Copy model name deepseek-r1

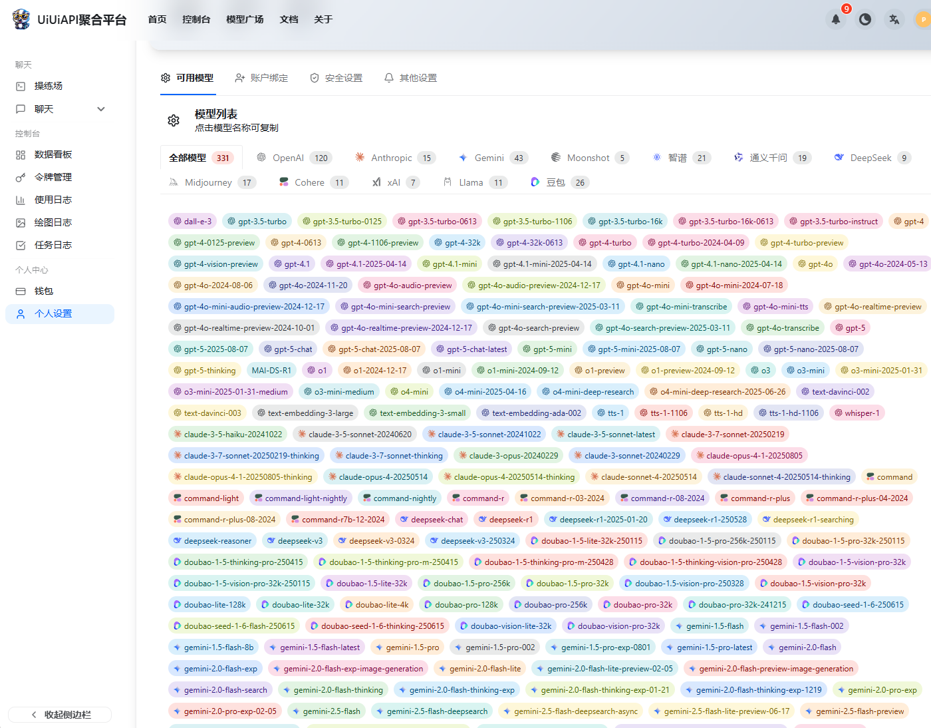coord(505,520)
